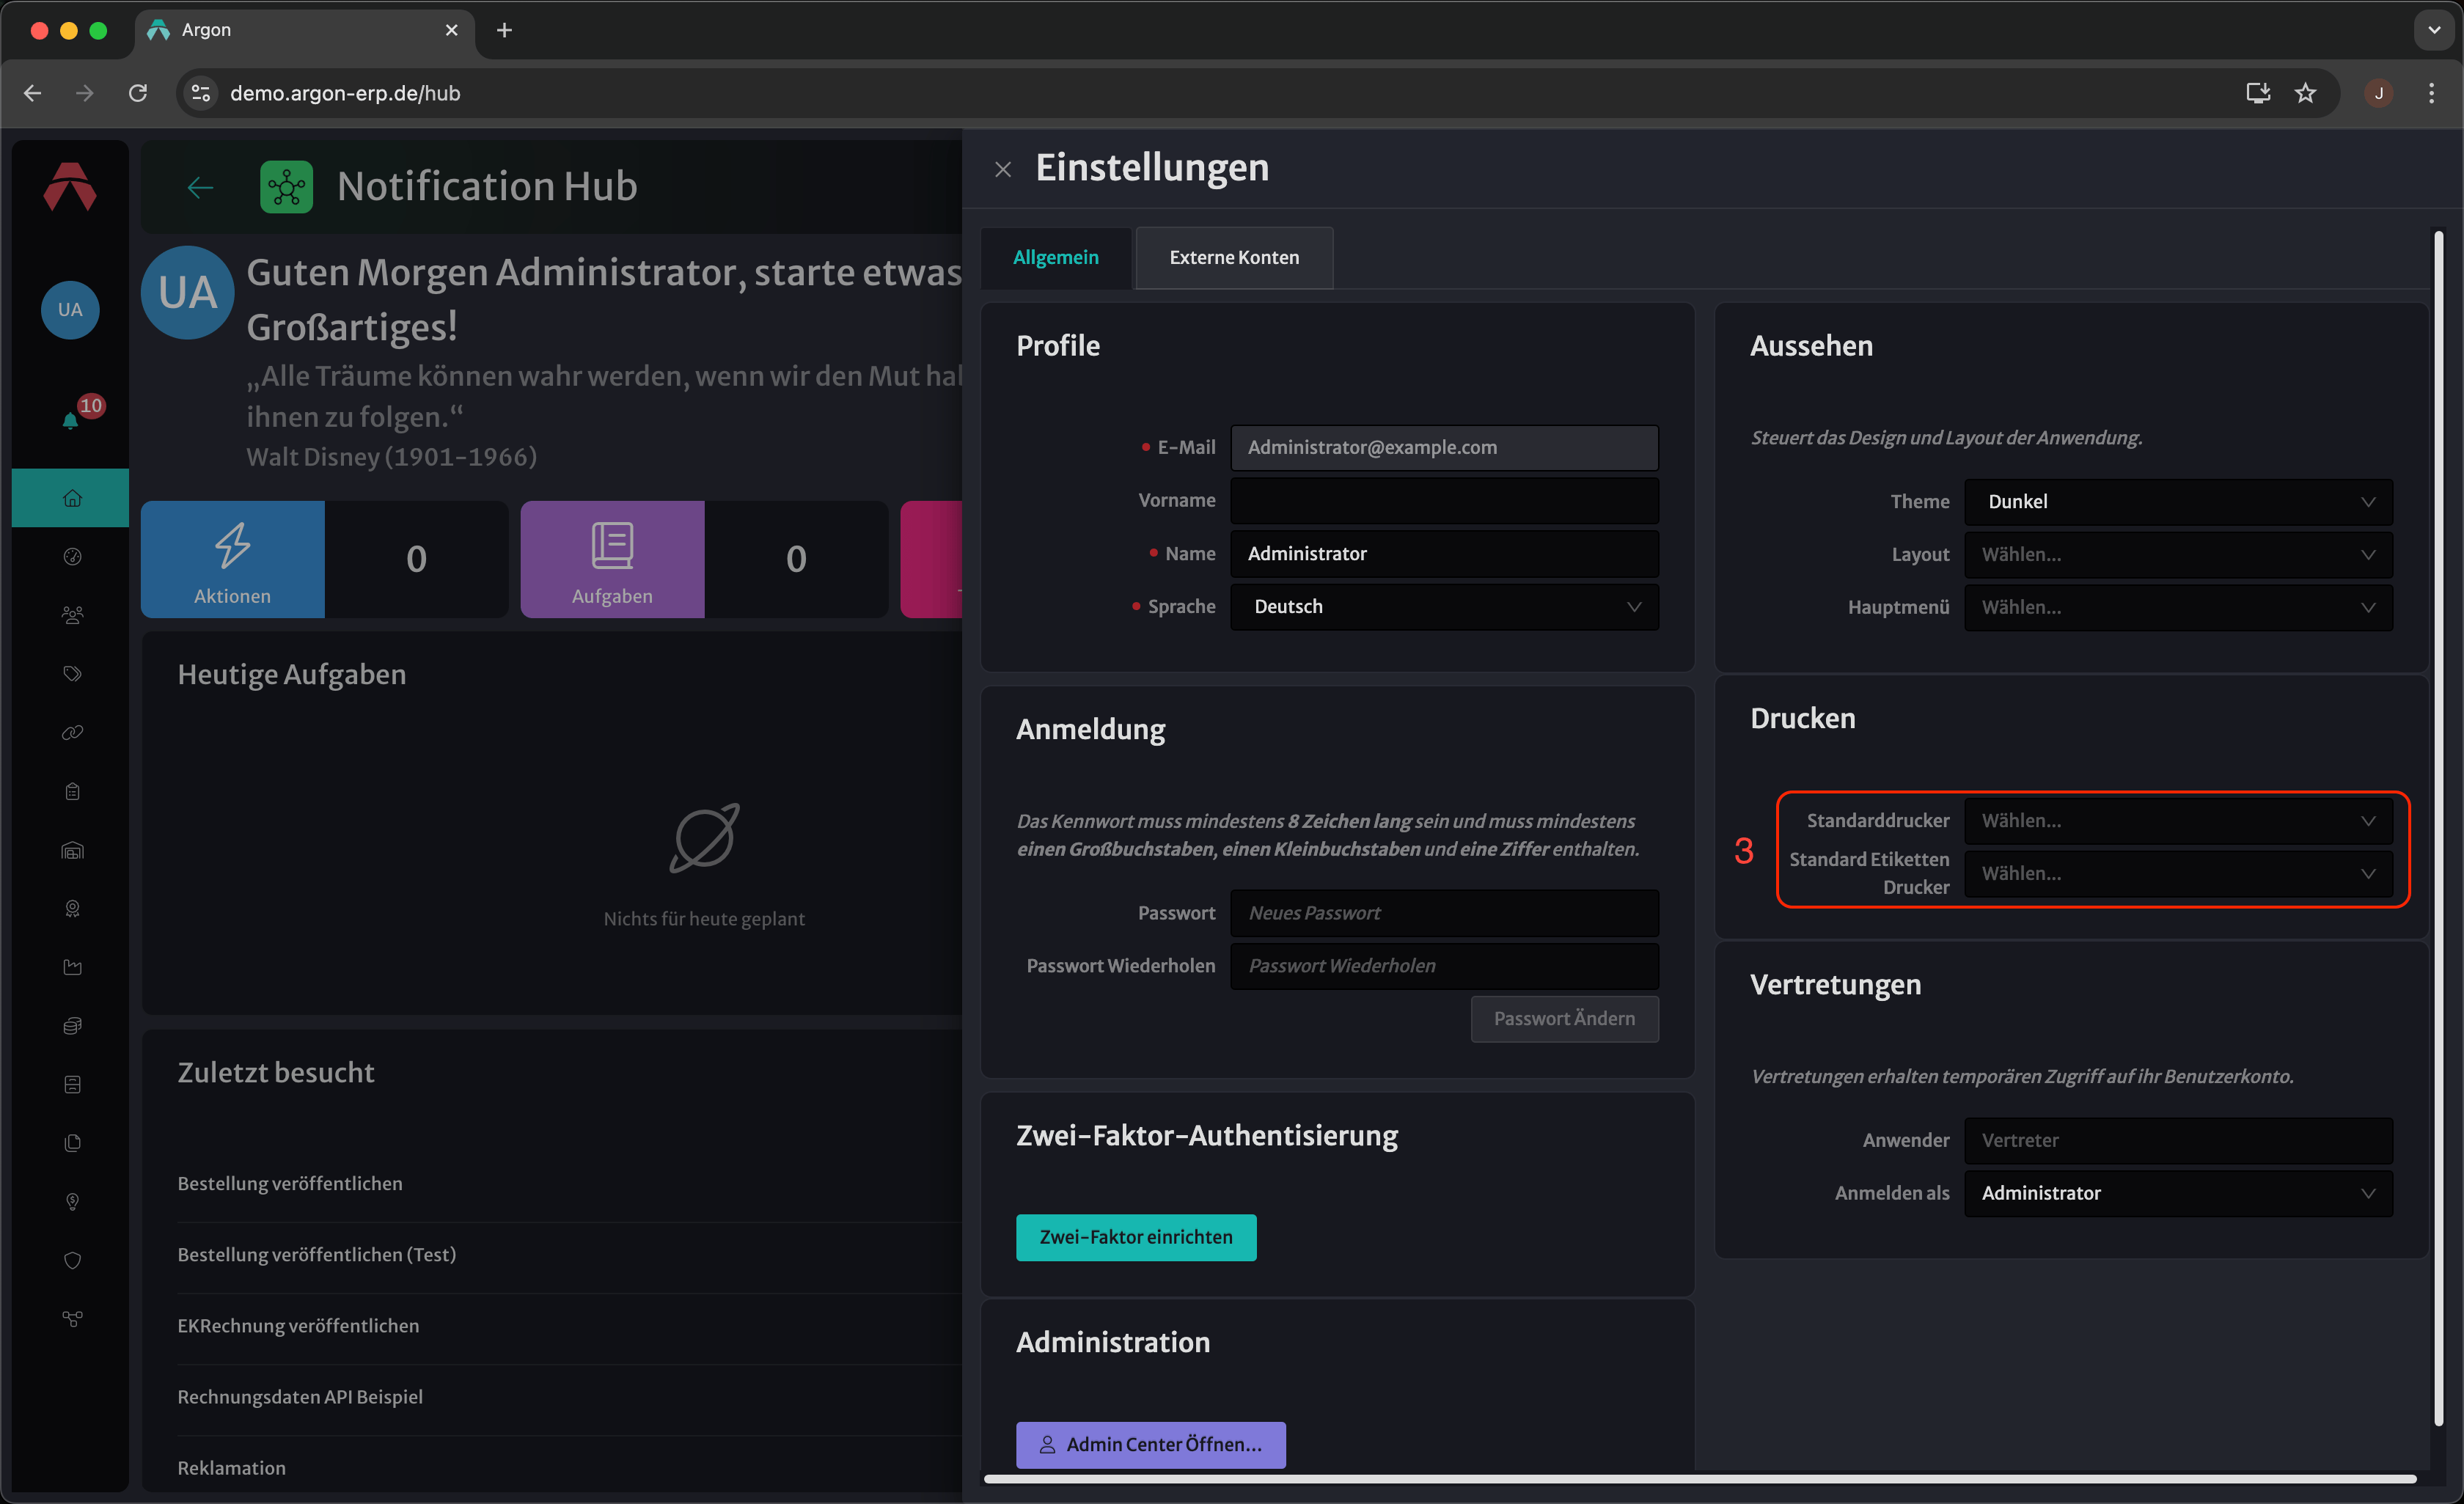
Task: Click the Name field with Administrator
Action: coord(1444,554)
